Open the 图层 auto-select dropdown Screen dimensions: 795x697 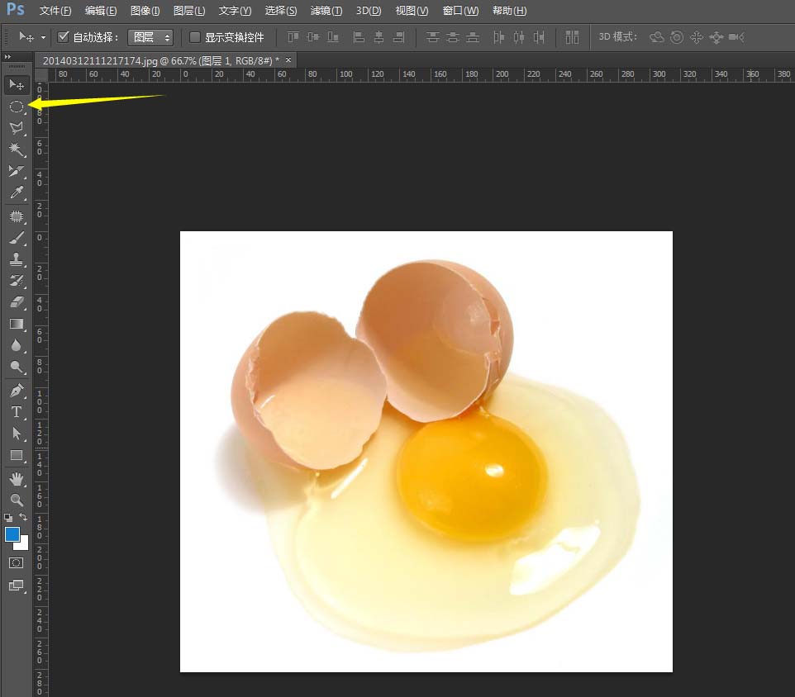pyautogui.click(x=150, y=37)
